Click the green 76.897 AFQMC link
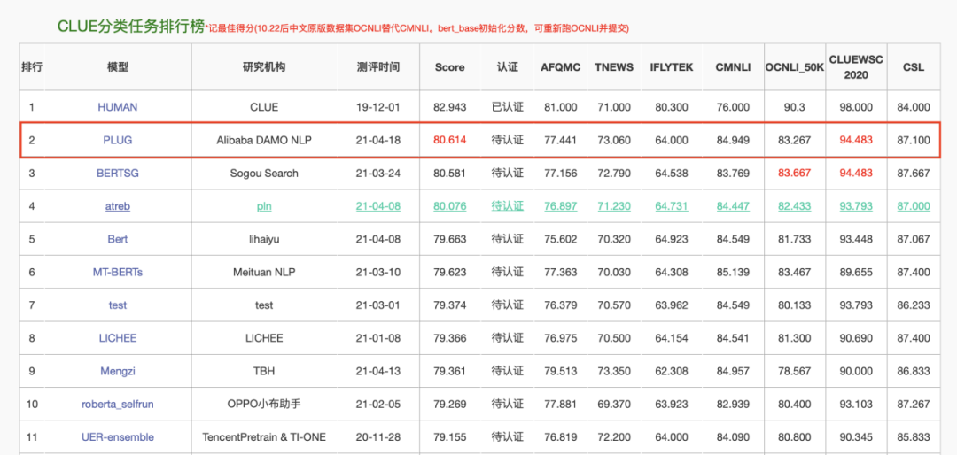957x455 pixels. (x=560, y=206)
